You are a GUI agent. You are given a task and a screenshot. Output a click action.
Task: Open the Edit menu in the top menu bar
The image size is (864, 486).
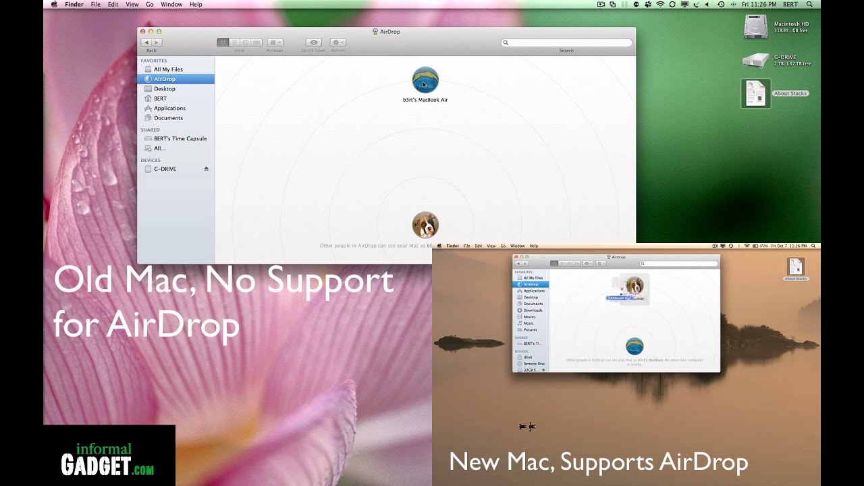(113, 4)
